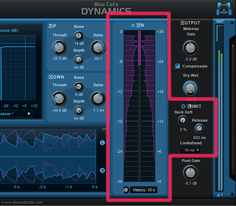
Task: Click the UP knee value 14 dB
Action: [79, 43]
